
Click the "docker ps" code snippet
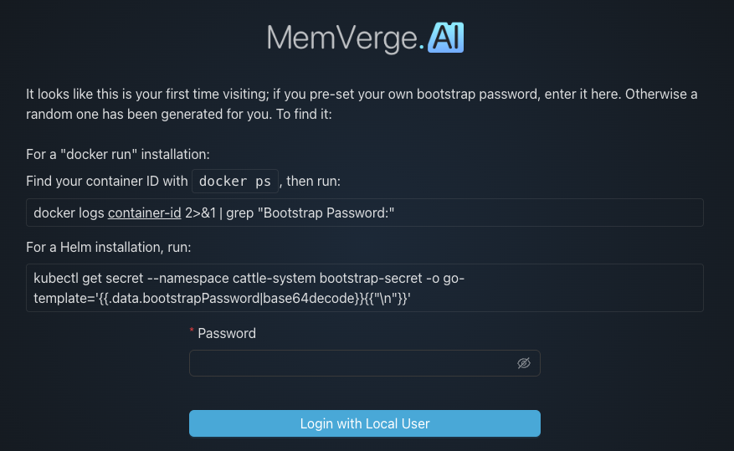tap(235, 182)
